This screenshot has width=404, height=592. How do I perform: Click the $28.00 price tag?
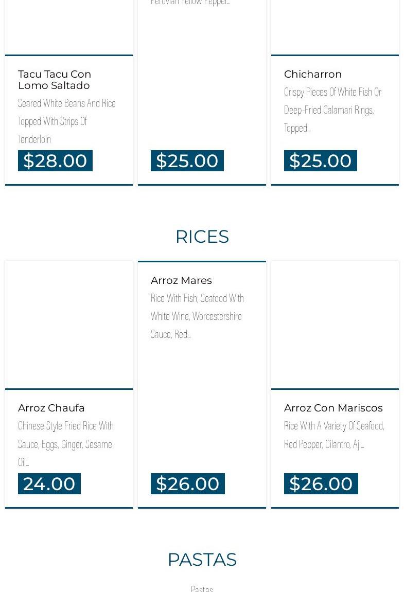pyautogui.click(x=55, y=160)
